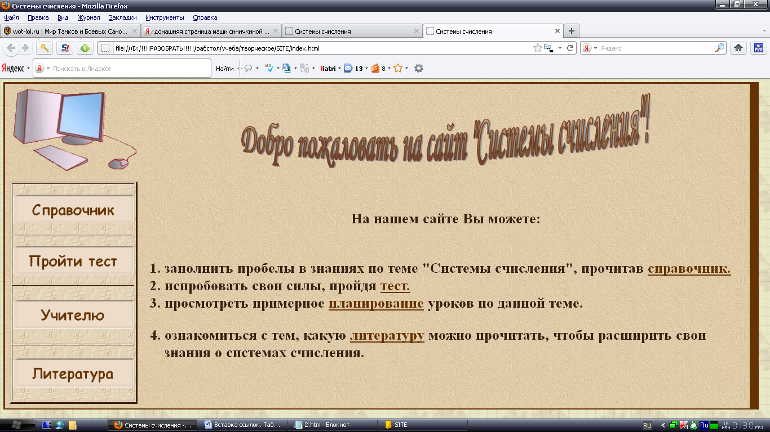Screen dimensions: 770x432
Task: Reload the page with the refresh icon
Action: pyautogui.click(x=570, y=48)
